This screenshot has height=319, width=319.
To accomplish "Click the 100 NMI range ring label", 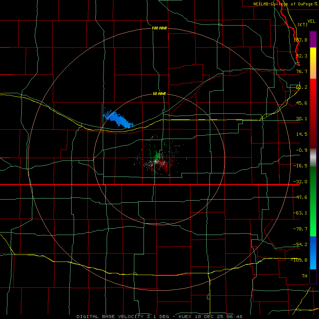I will 159,28.
